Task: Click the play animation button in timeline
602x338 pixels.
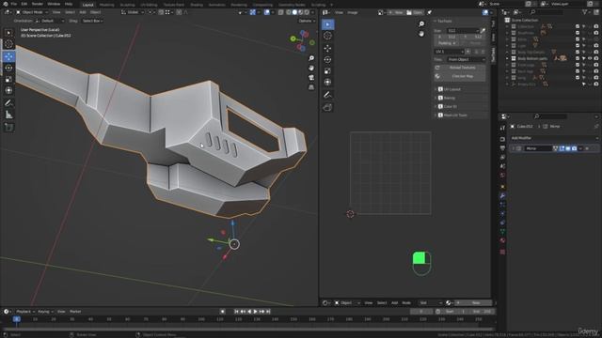Action: pyautogui.click(x=255, y=312)
